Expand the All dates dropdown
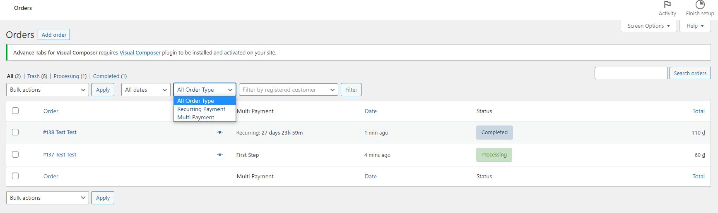Viewport: 718px width, 213px height. coord(146,90)
